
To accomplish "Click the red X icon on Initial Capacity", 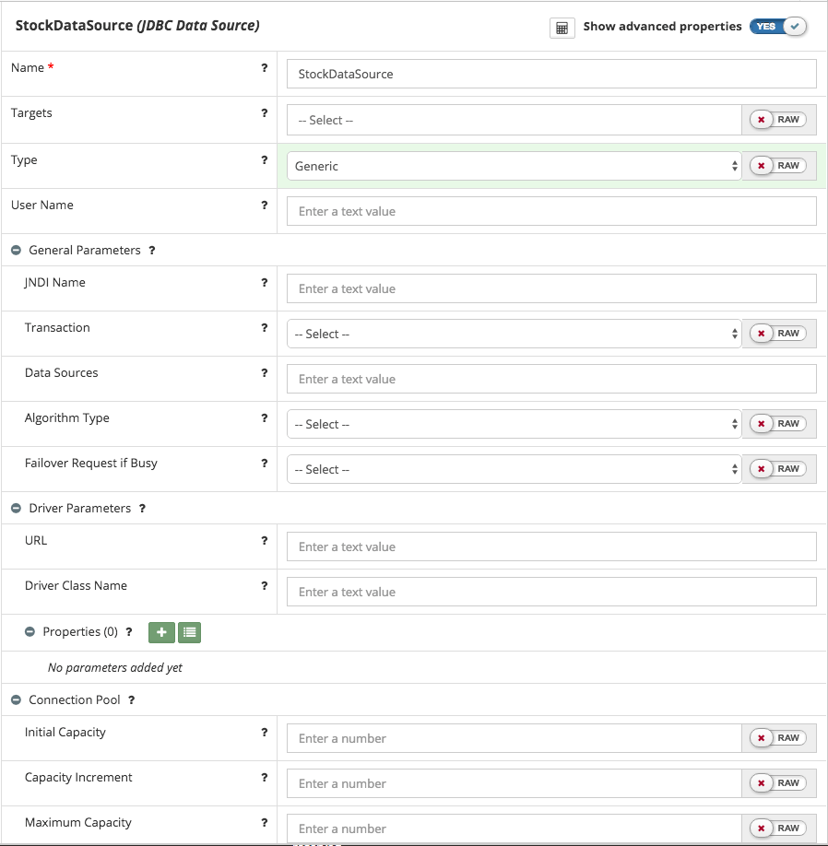I will point(763,737).
